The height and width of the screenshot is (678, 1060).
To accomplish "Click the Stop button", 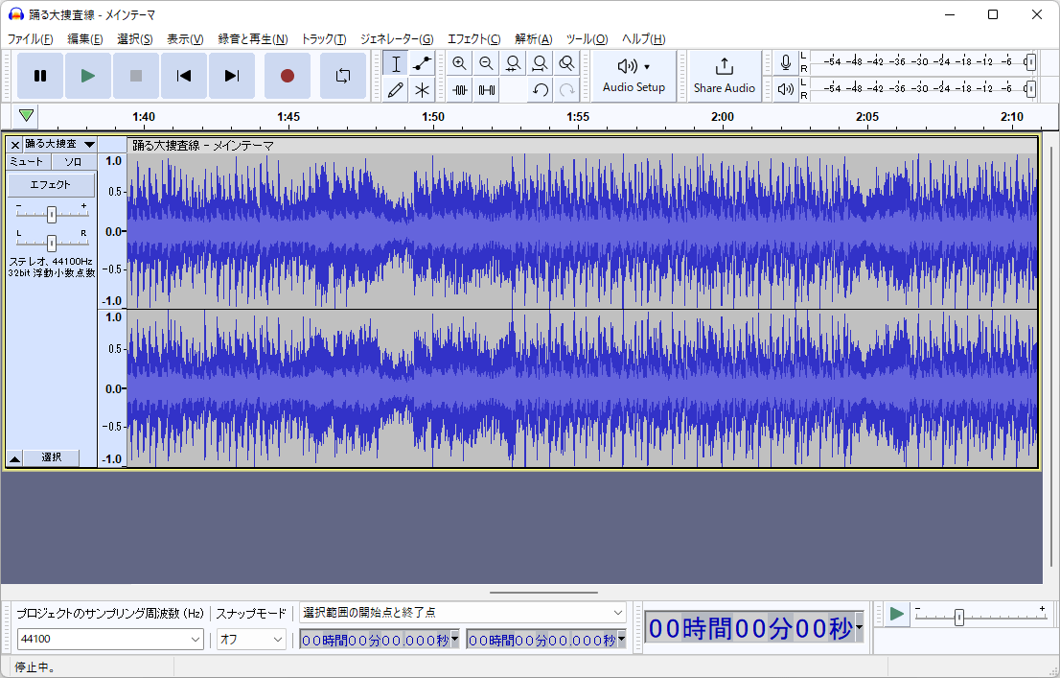I will click(136, 76).
